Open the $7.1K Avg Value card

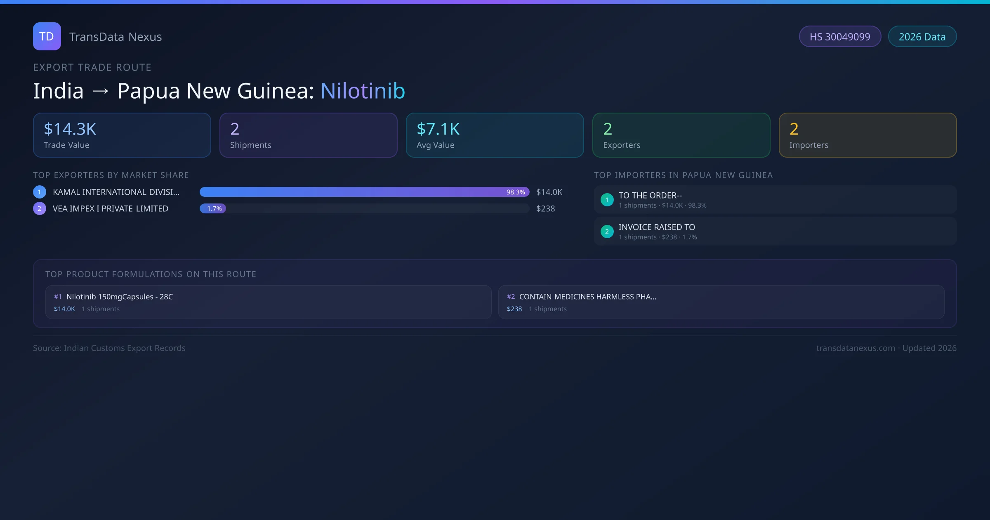click(495, 135)
